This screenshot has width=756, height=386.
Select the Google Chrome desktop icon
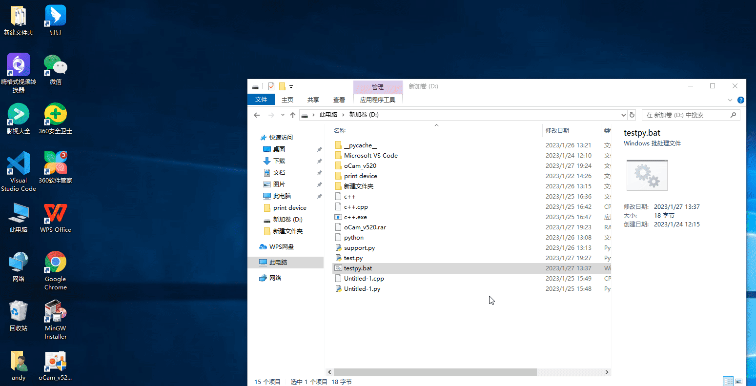(x=56, y=271)
